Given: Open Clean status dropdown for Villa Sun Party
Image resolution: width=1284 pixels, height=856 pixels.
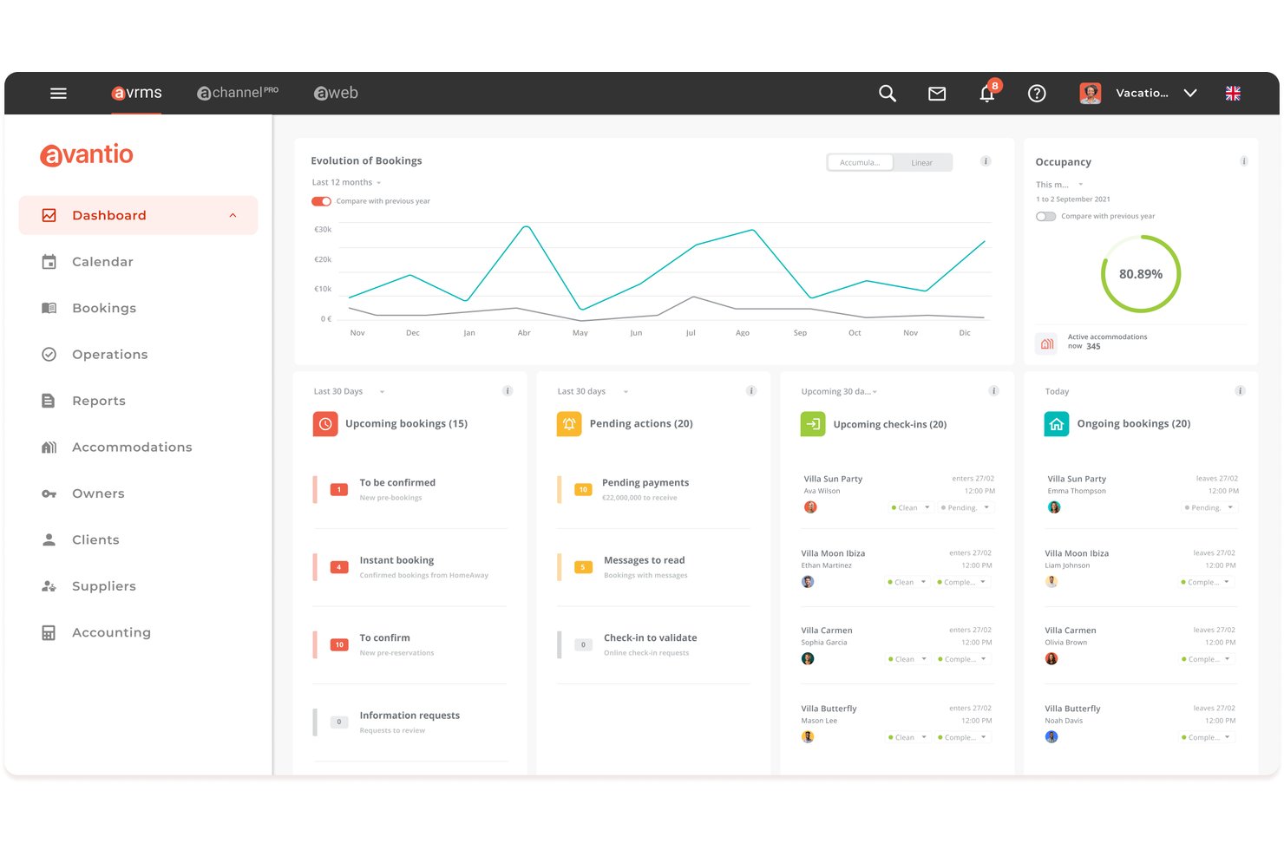Looking at the screenshot, I should coord(910,507).
